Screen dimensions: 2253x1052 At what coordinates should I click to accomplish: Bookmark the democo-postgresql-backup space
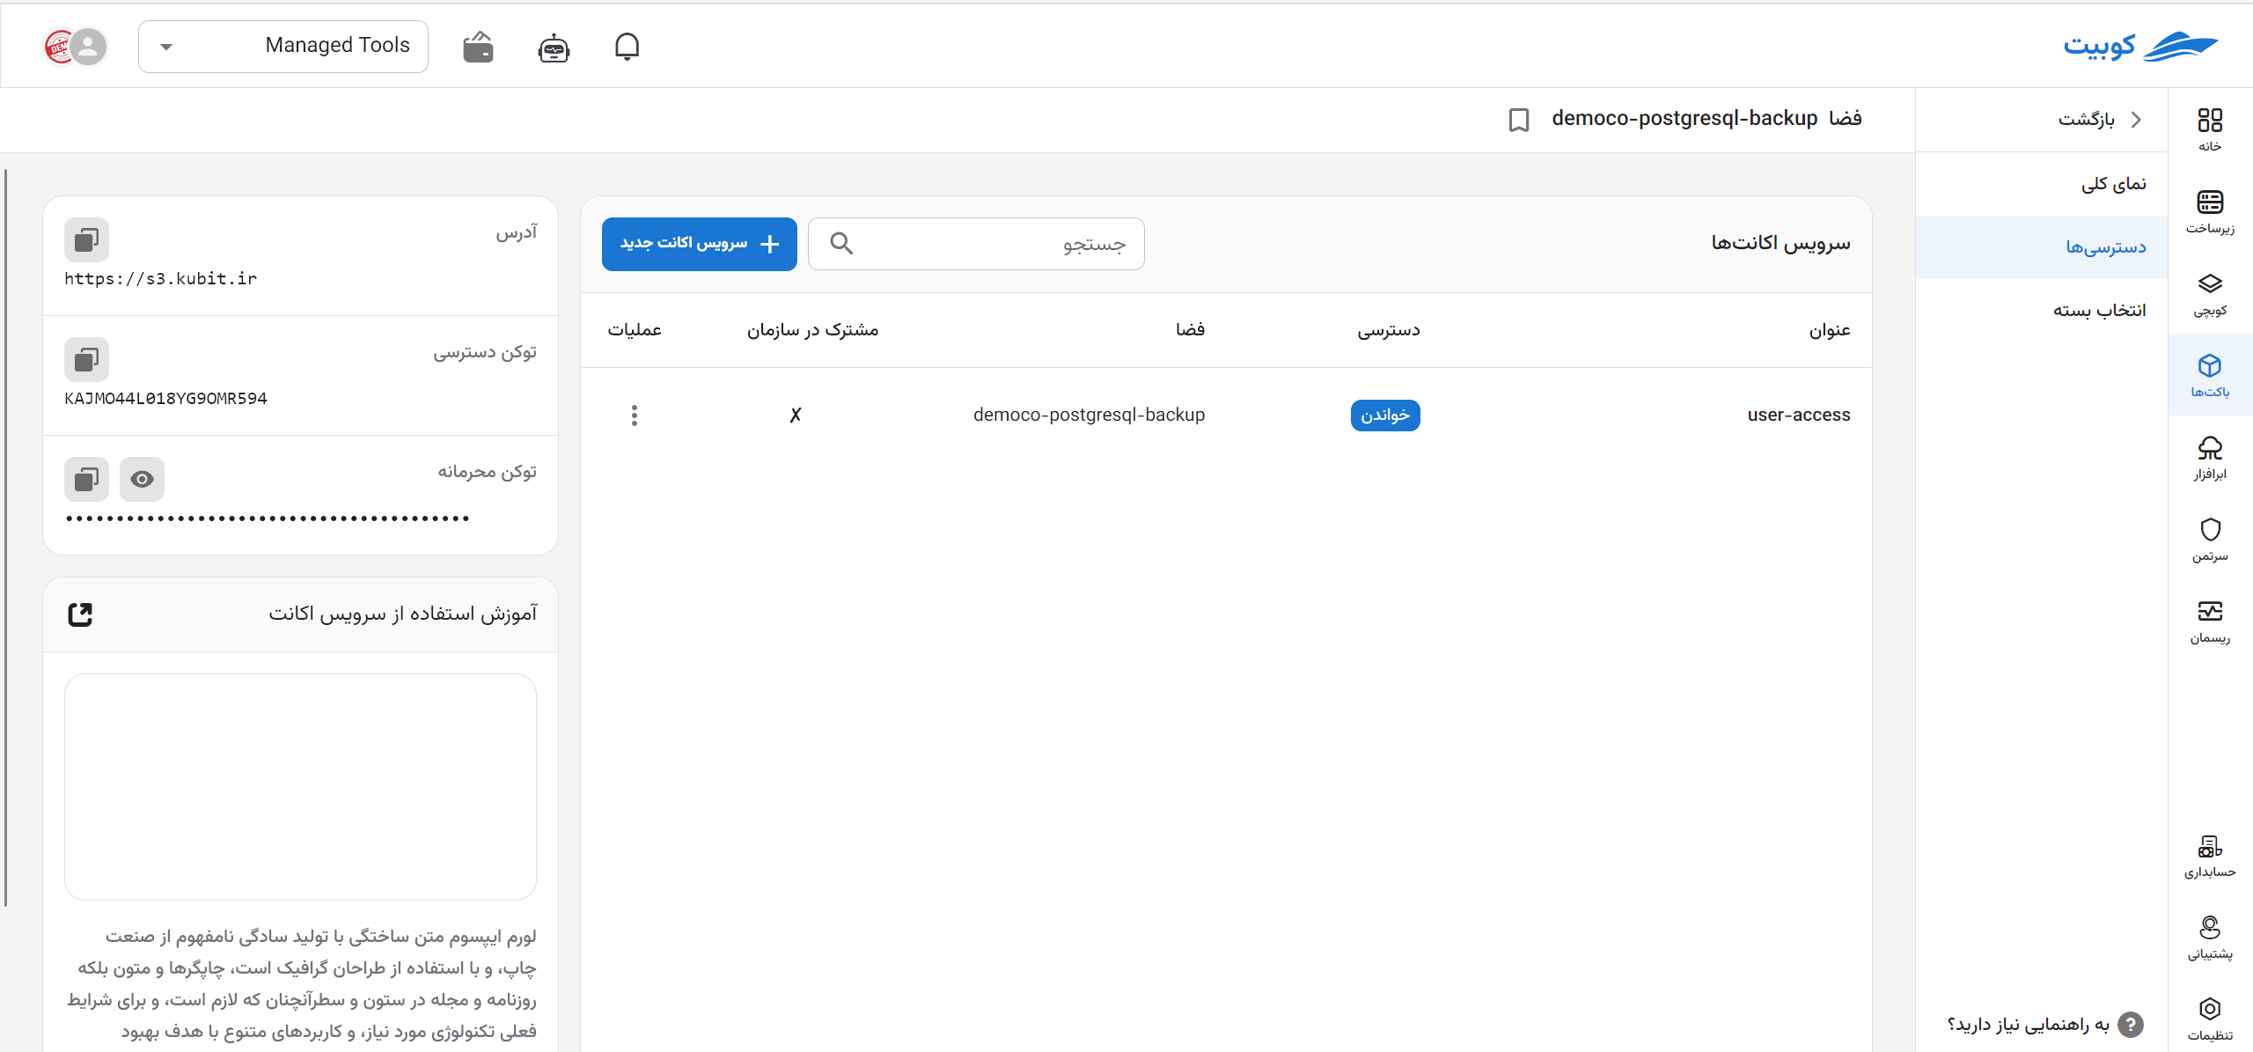pos(1518,120)
